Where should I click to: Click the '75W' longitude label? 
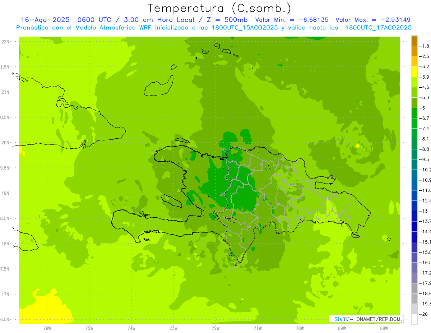coord(89,328)
